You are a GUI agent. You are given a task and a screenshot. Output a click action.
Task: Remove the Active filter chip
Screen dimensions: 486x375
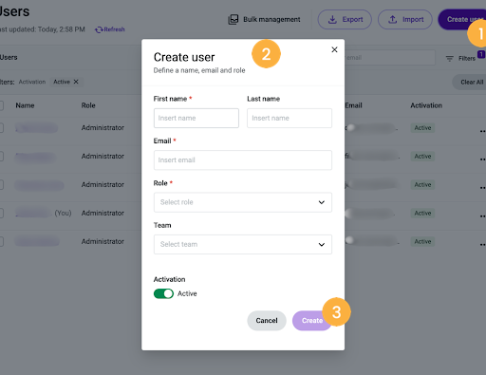[76, 82]
